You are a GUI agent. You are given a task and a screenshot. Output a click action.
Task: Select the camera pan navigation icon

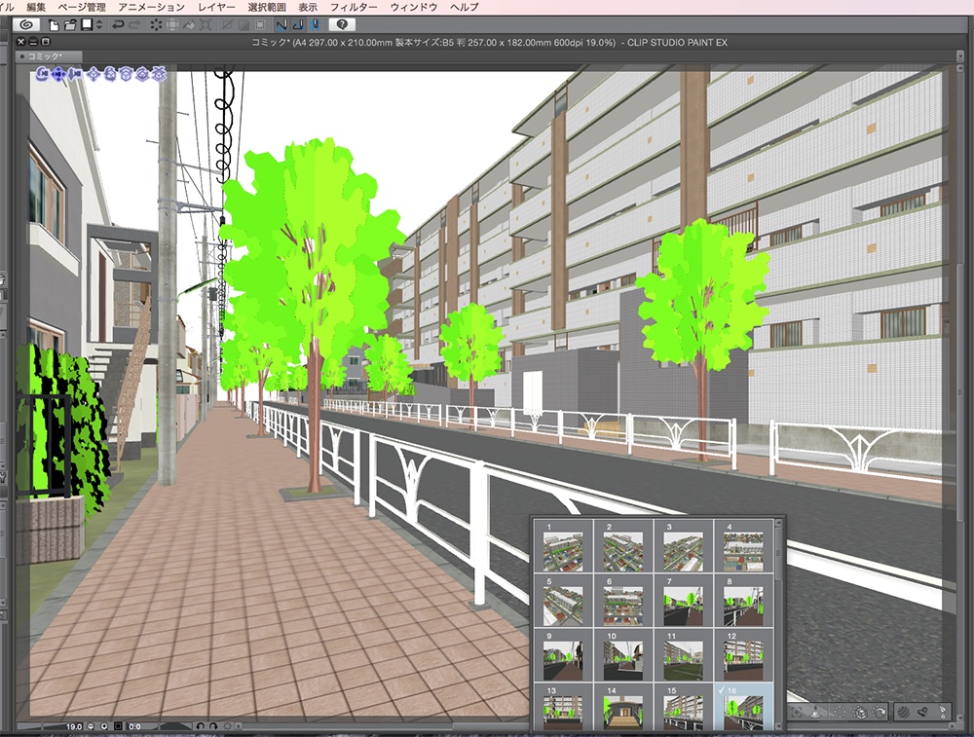pos(58,72)
